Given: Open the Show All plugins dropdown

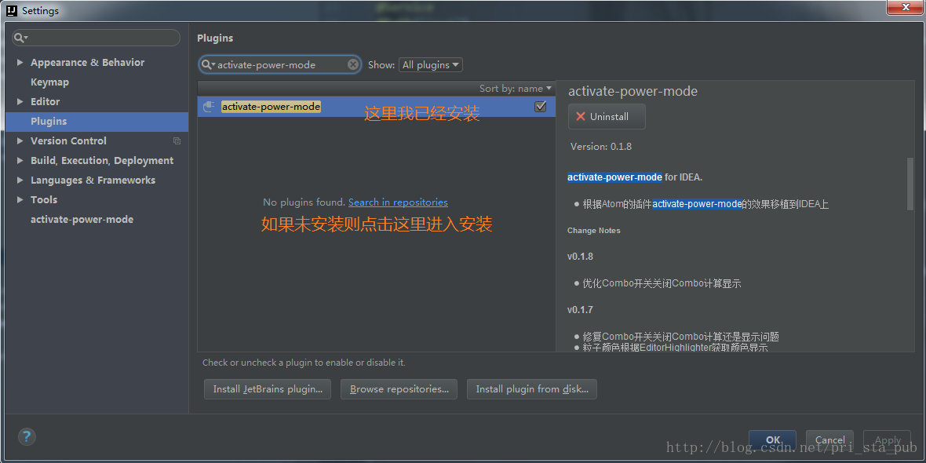Looking at the screenshot, I should click(x=431, y=65).
